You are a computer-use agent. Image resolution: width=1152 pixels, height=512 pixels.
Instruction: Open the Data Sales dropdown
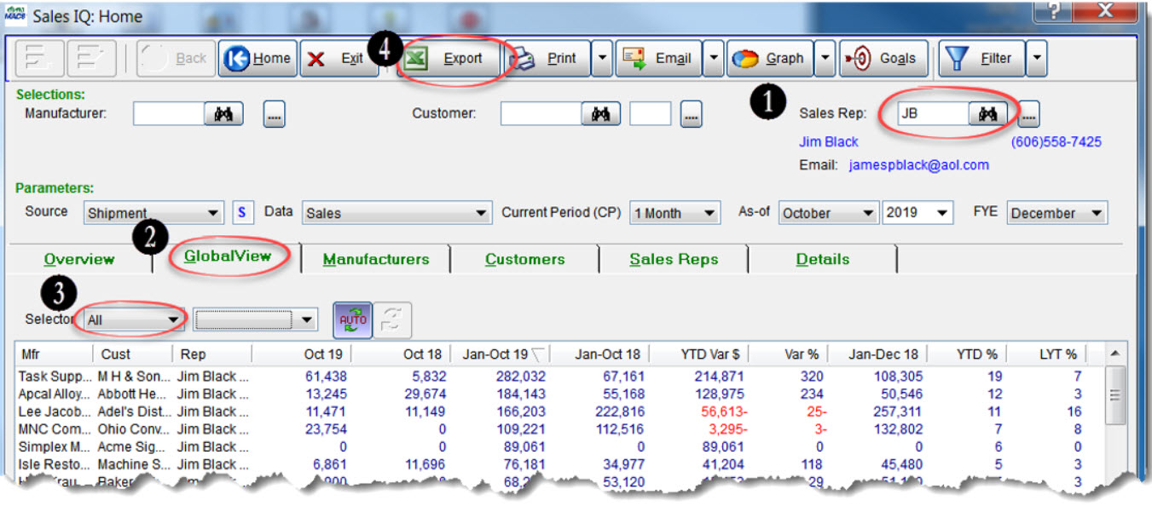pos(397,213)
